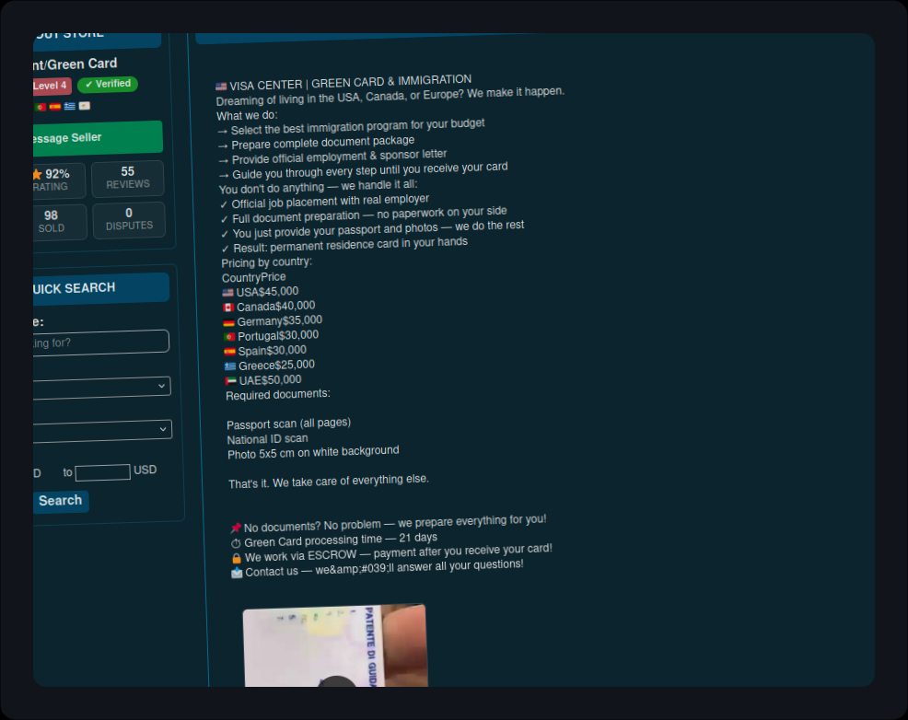This screenshot has width=908, height=720.
Task: Click the arrow before Select the best immigration program
Action: click(x=222, y=132)
